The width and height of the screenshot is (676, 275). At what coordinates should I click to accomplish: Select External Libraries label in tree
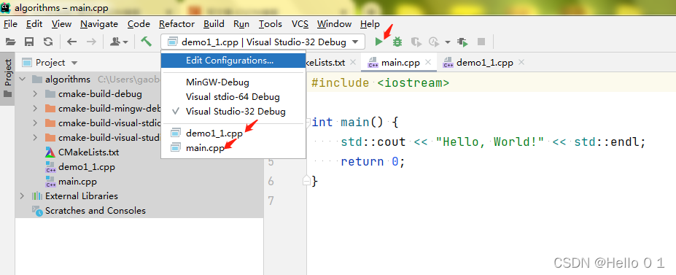pyautogui.click(x=82, y=196)
